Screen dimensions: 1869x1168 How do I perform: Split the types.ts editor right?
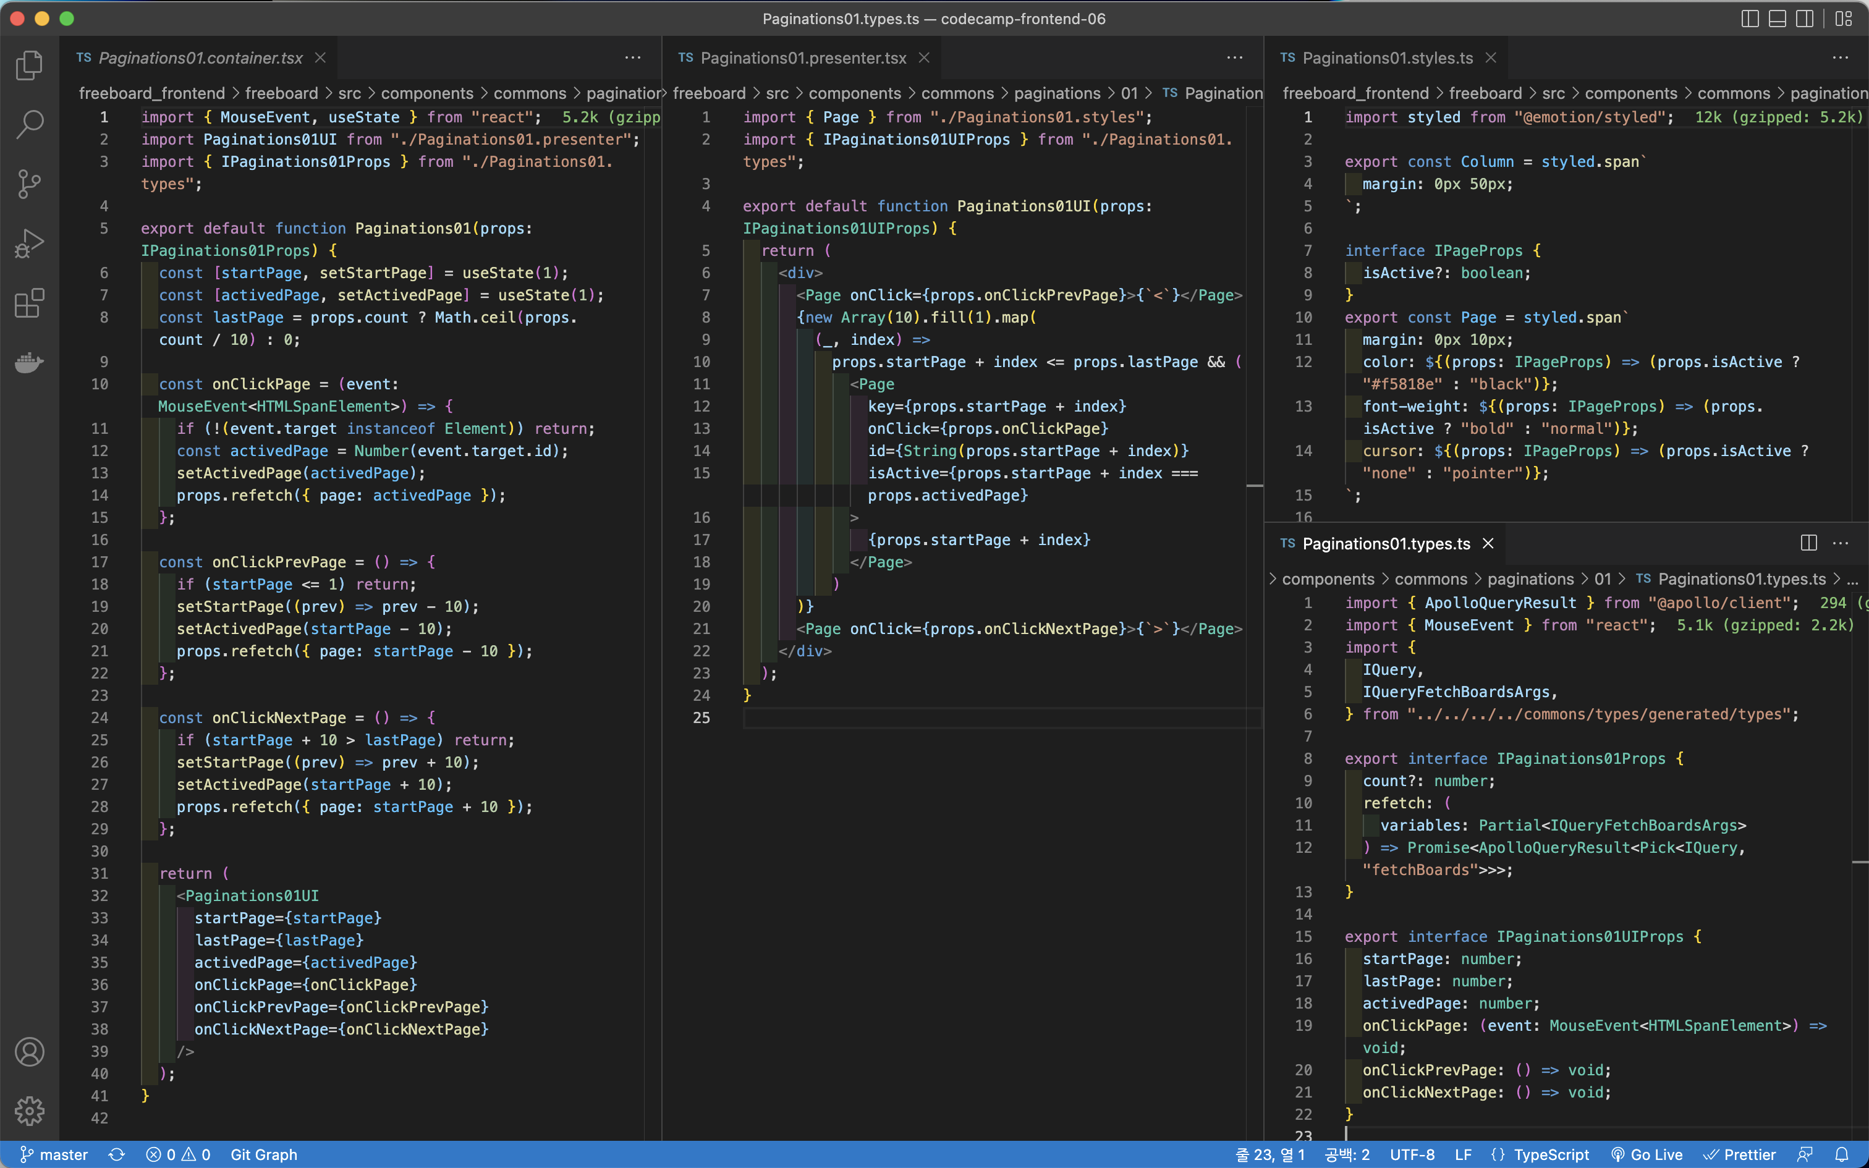tap(1809, 544)
